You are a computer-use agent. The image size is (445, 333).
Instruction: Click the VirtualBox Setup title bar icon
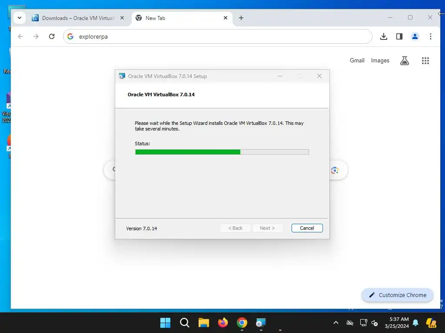[x=122, y=76]
